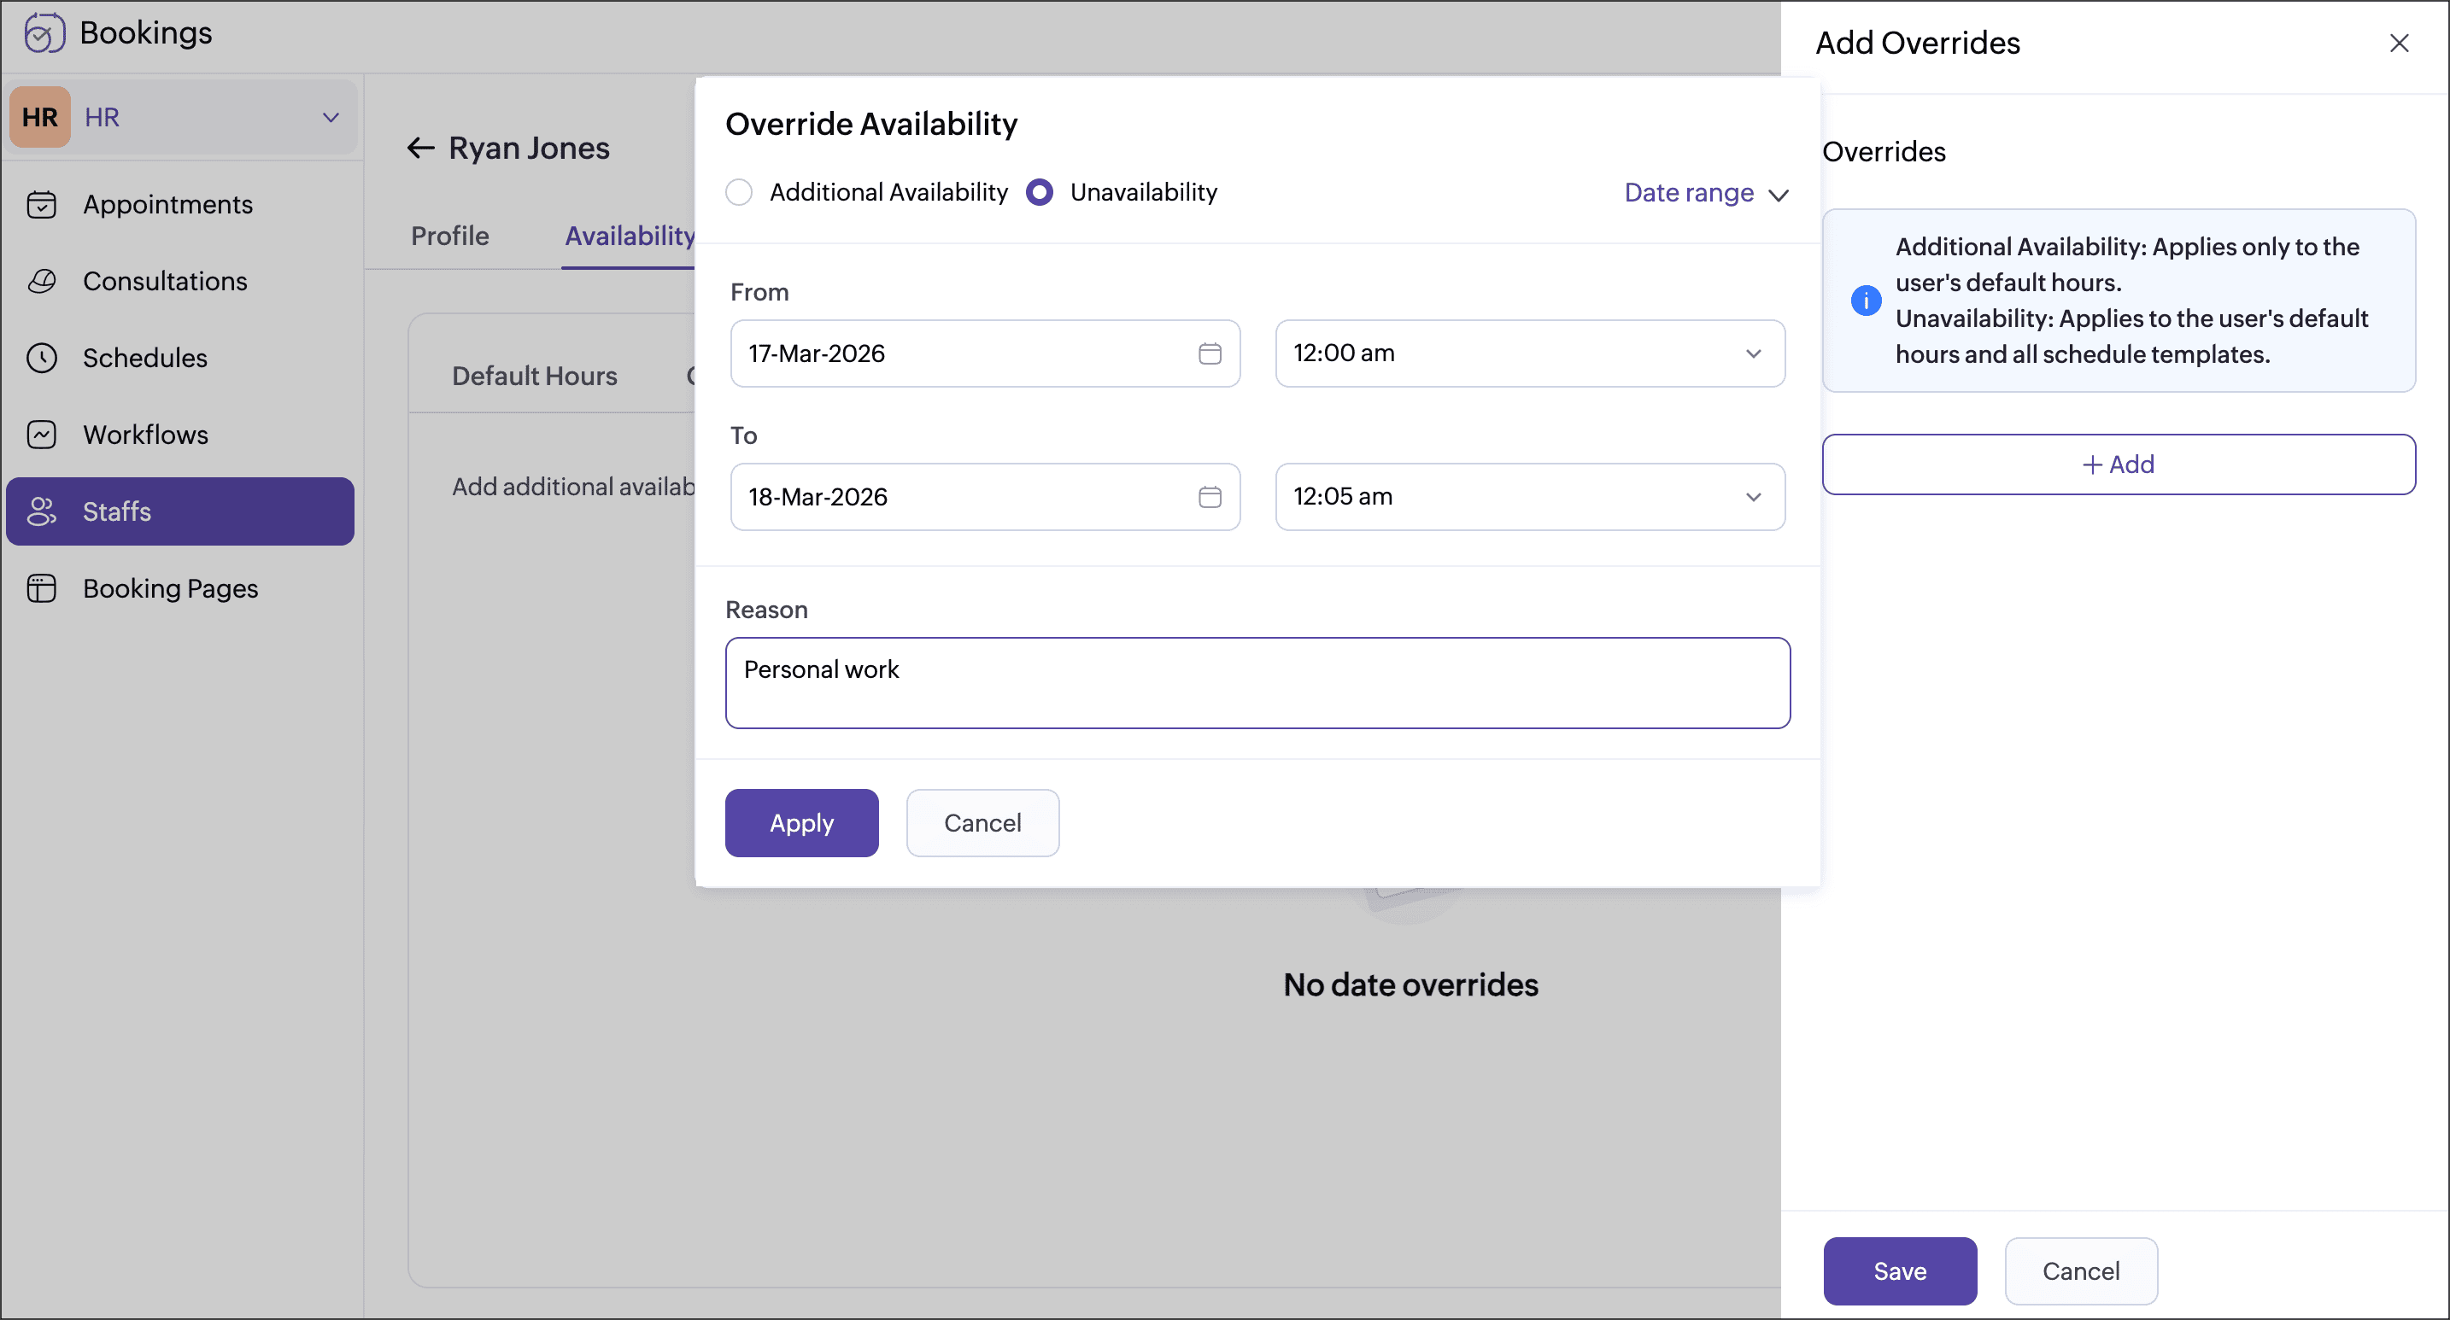The height and width of the screenshot is (1320, 2450).
Task: Open the 12:05 am To time dropdown
Action: [x=1528, y=497]
